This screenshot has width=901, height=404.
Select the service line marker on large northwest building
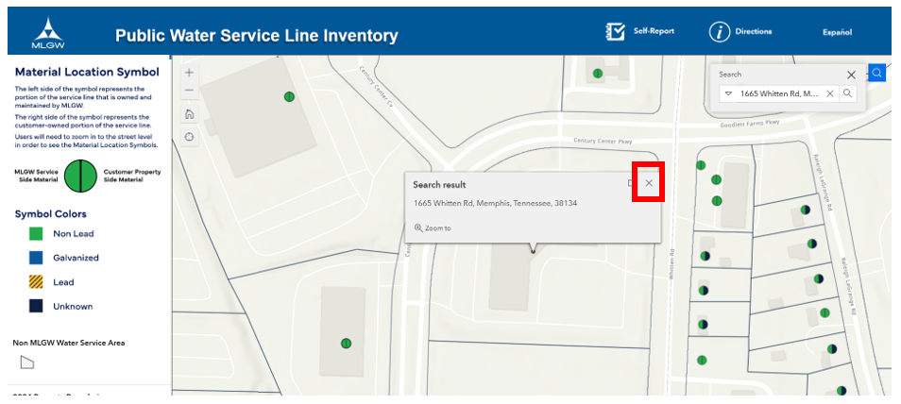pyautogui.click(x=290, y=96)
